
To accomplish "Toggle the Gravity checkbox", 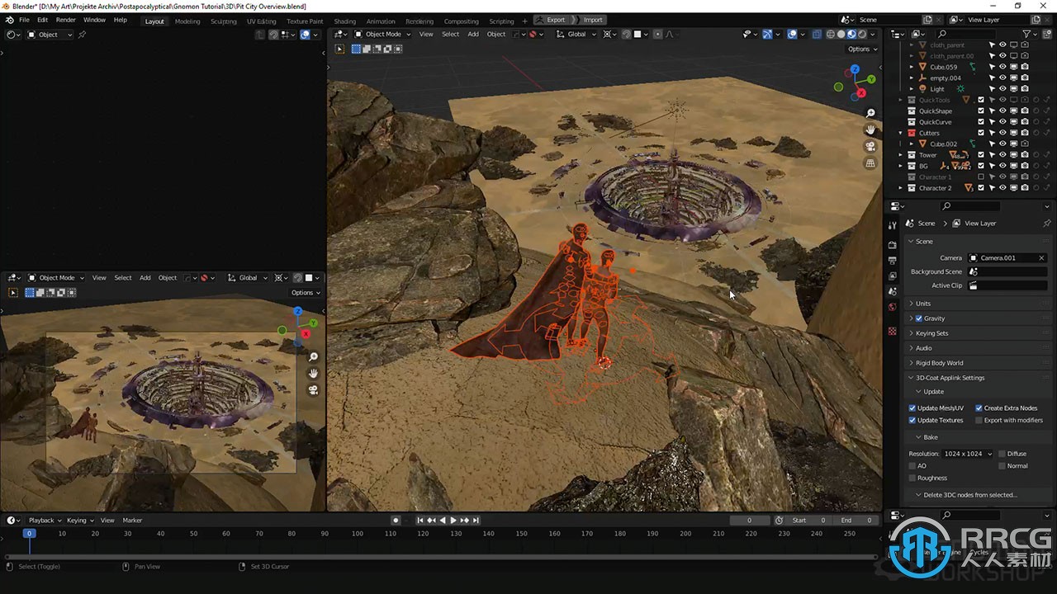I will [919, 318].
